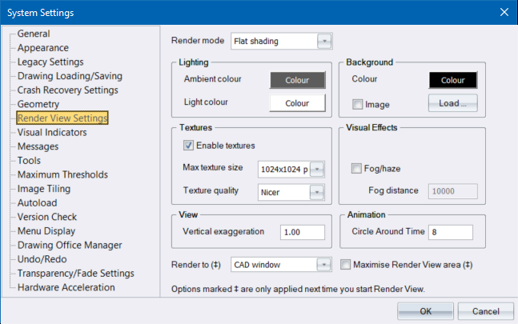Tick Maximise Render View area checkbox
This screenshot has height=324, width=518.
point(346,264)
